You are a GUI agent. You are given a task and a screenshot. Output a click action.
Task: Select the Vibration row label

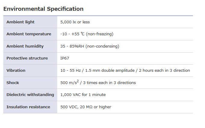coord(16,71)
